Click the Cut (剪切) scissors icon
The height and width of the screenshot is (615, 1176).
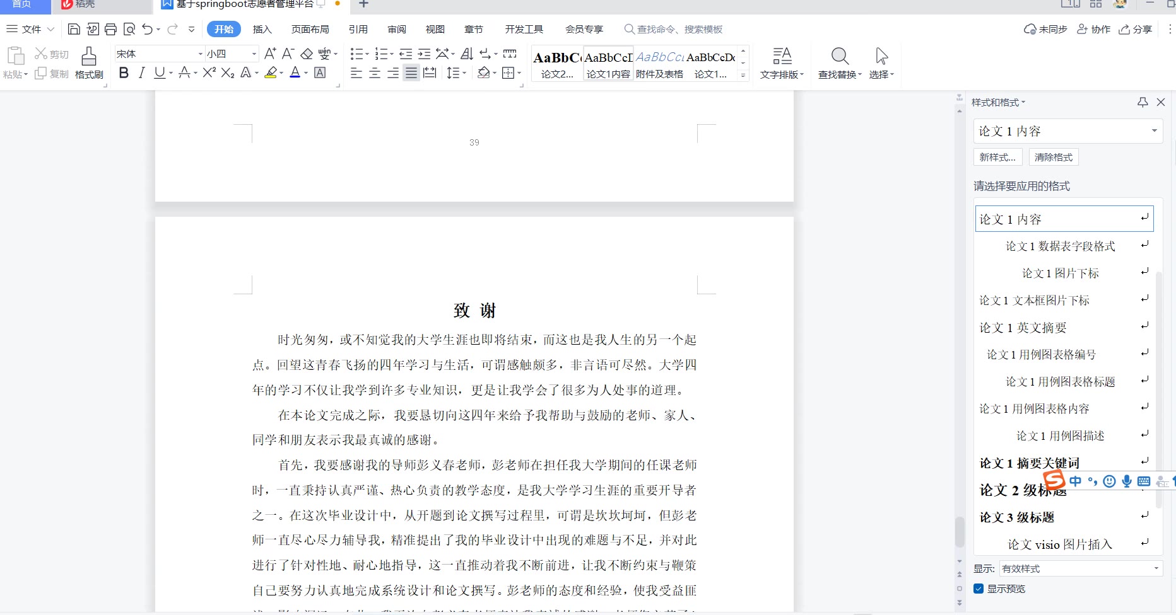41,54
